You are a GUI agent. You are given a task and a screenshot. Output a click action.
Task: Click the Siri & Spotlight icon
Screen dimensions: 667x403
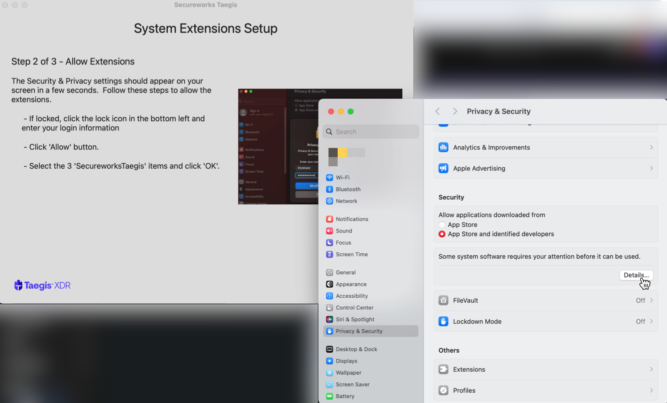click(329, 319)
